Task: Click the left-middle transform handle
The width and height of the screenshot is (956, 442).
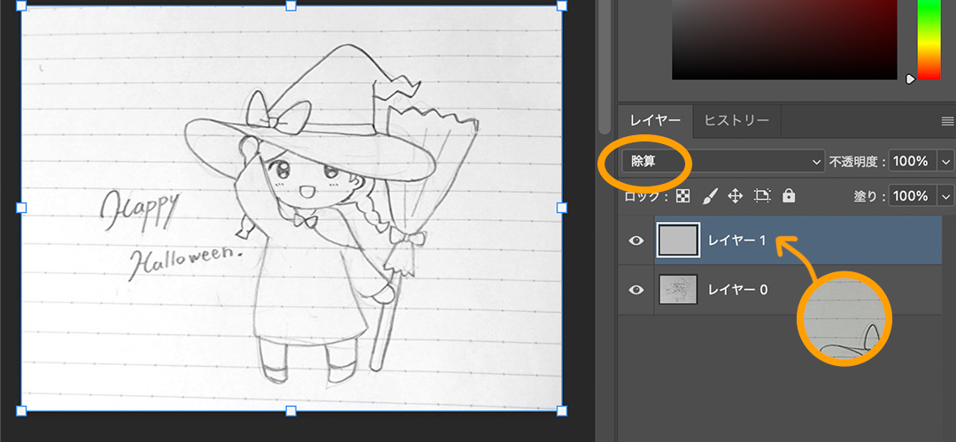Action: (x=21, y=208)
